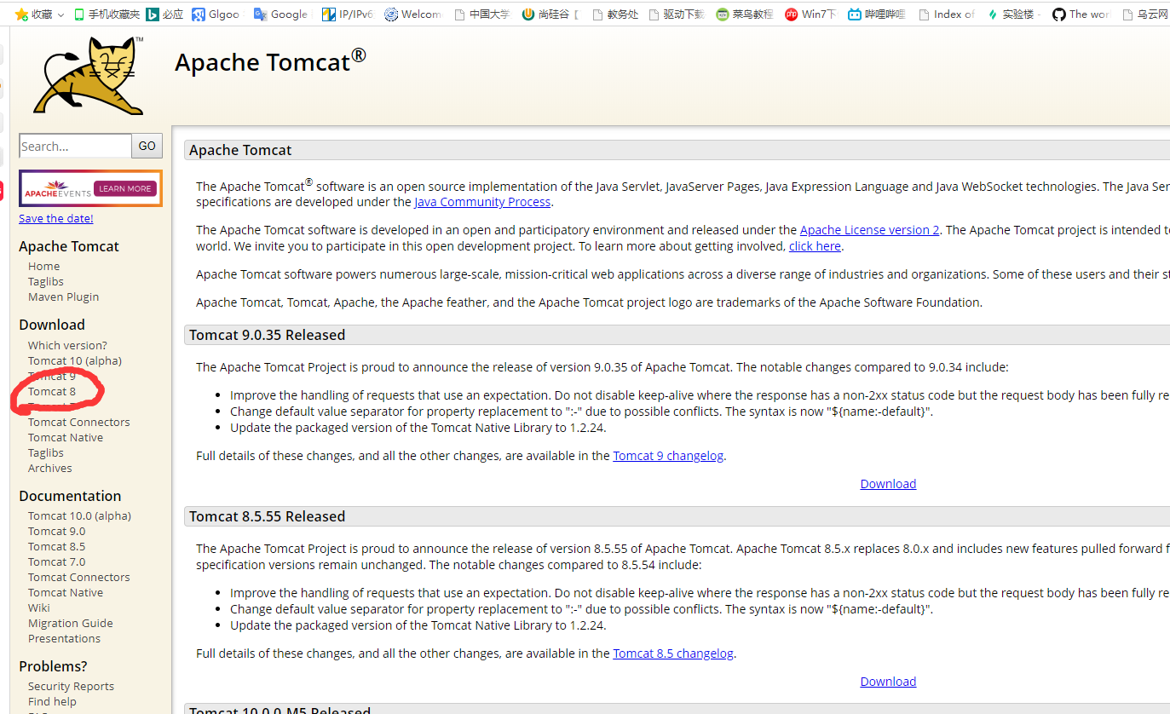
Task: Open Tomcat Connectors under Download section
Action: (x=79, y=422)
